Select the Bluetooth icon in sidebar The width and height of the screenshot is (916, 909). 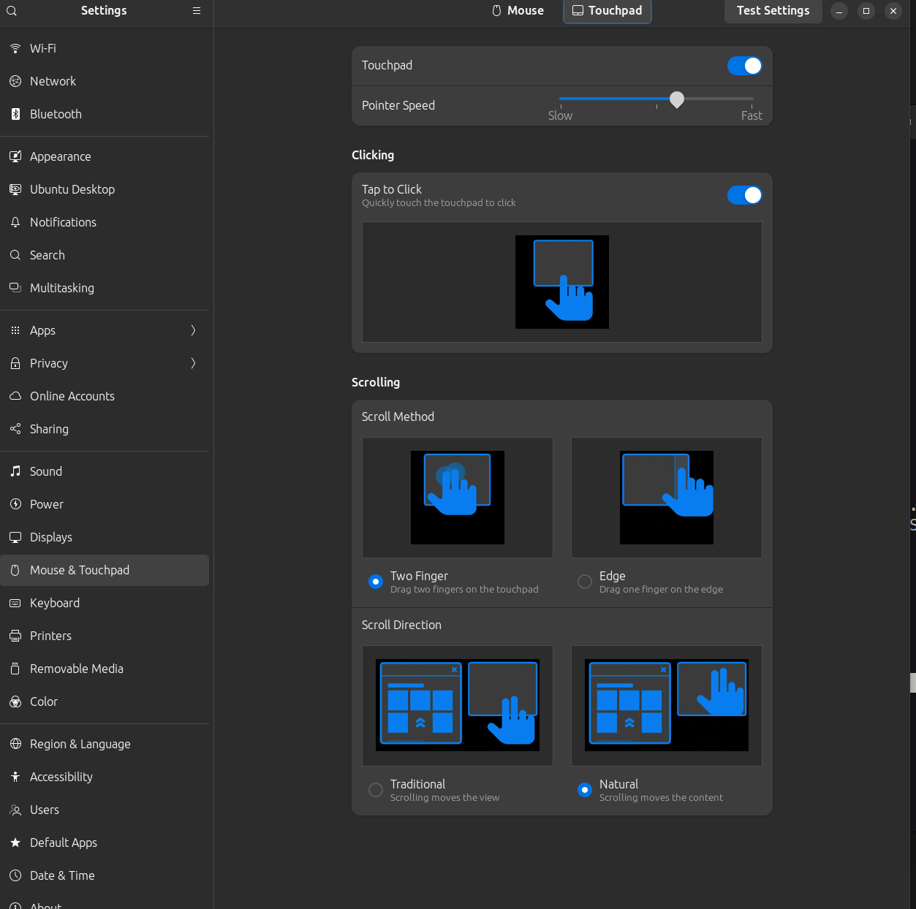pos(15,114)
